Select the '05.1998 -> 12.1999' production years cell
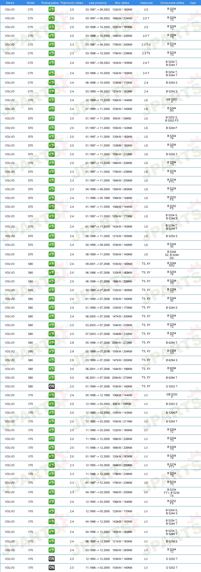 tap(98, 395)
